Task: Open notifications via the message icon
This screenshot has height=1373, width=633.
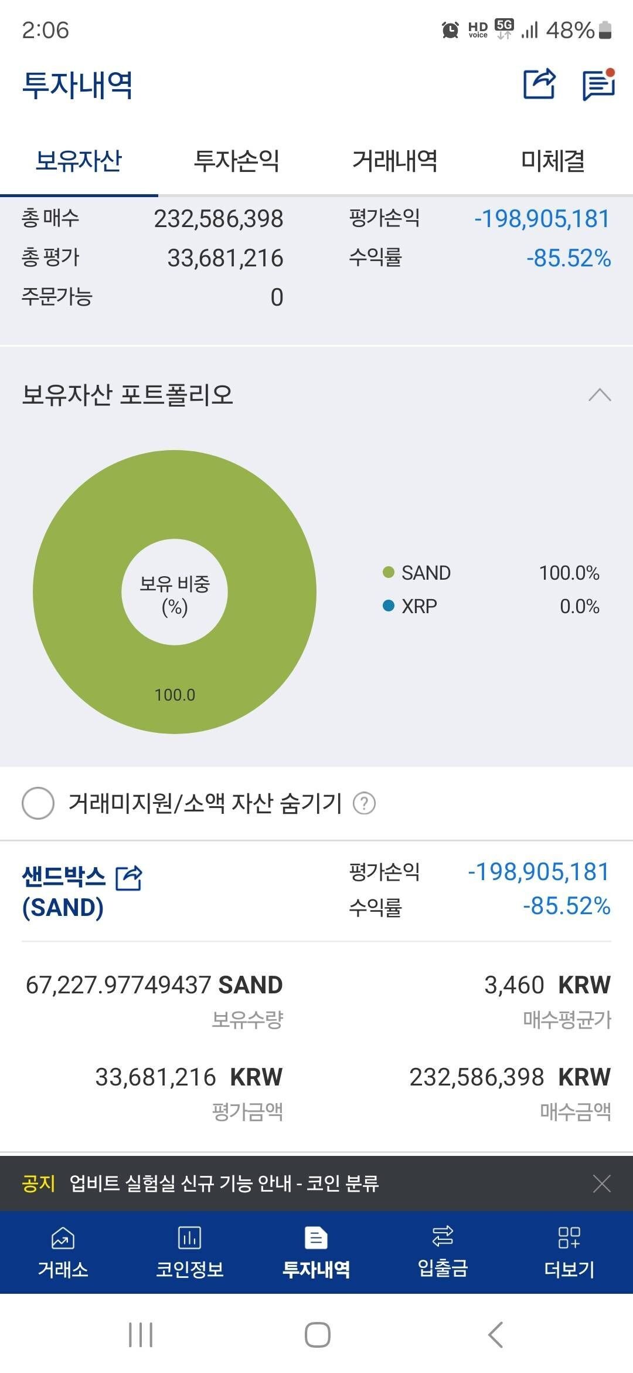Action: [x=597, y=86]
